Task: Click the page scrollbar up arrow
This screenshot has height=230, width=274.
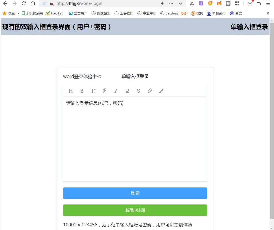Action: click(x=272, y=20)
